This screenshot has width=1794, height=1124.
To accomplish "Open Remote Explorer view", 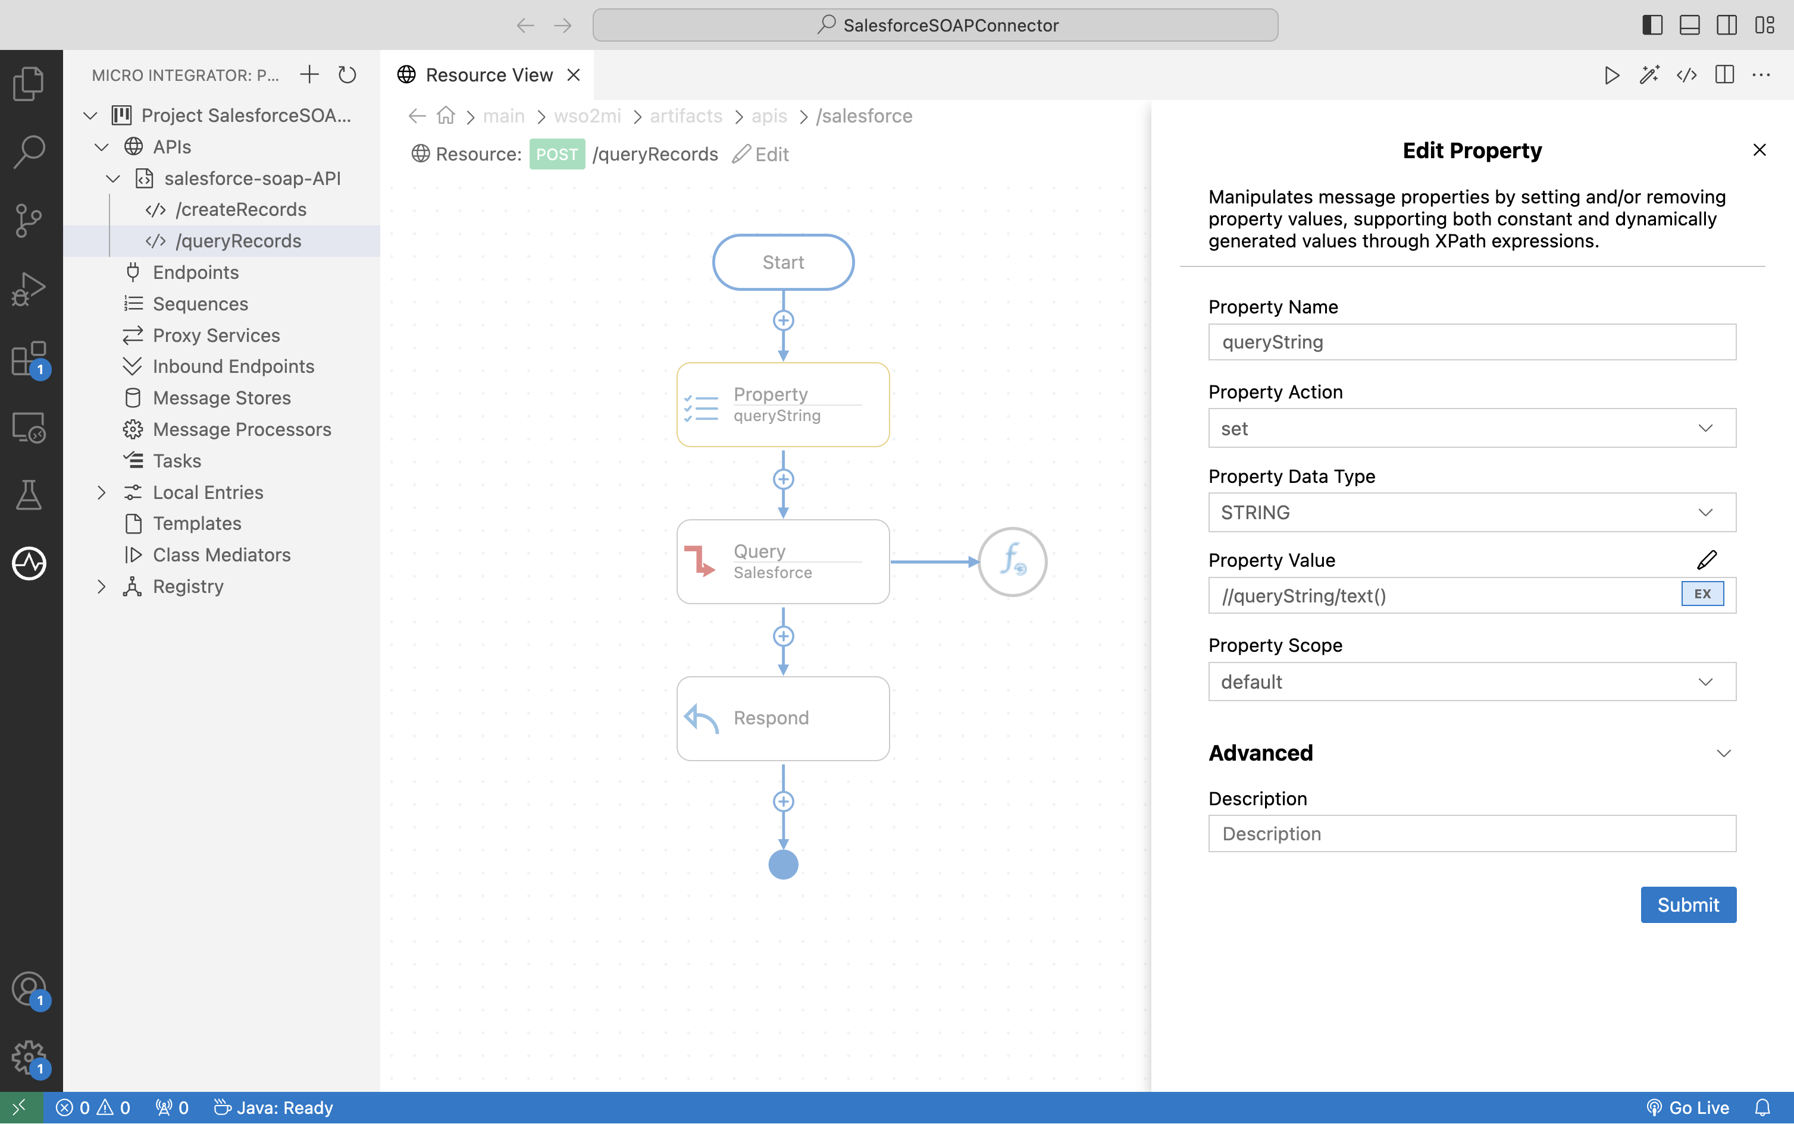I will 29,428.
